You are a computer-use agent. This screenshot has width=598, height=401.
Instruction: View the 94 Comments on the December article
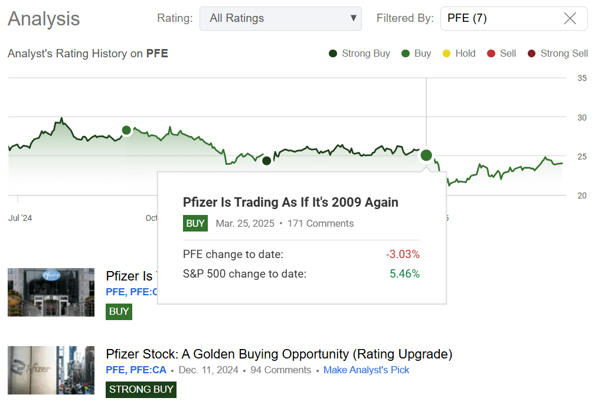click(x=282, y=370)
